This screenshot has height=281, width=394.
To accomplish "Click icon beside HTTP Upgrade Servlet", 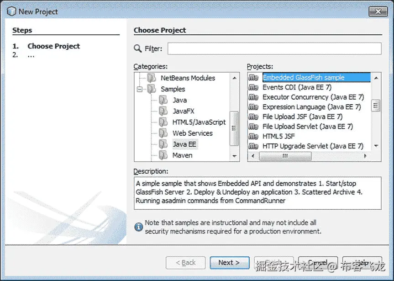I will [x=253, y=146].
